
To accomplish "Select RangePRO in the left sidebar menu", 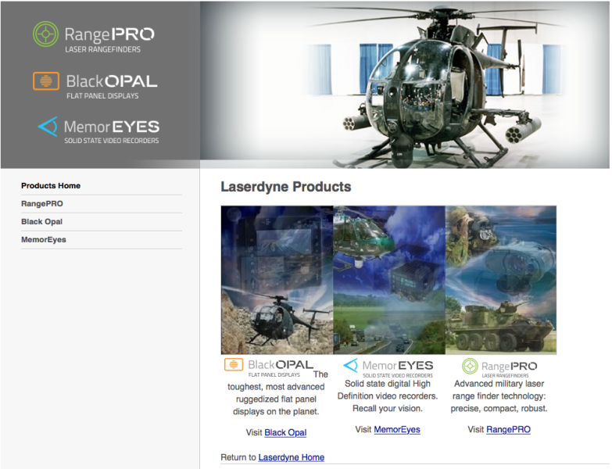I will click(x=42, y=204).
